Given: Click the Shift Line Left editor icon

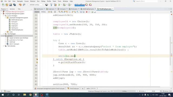Looking at the screenshot, I should [81, 12].
